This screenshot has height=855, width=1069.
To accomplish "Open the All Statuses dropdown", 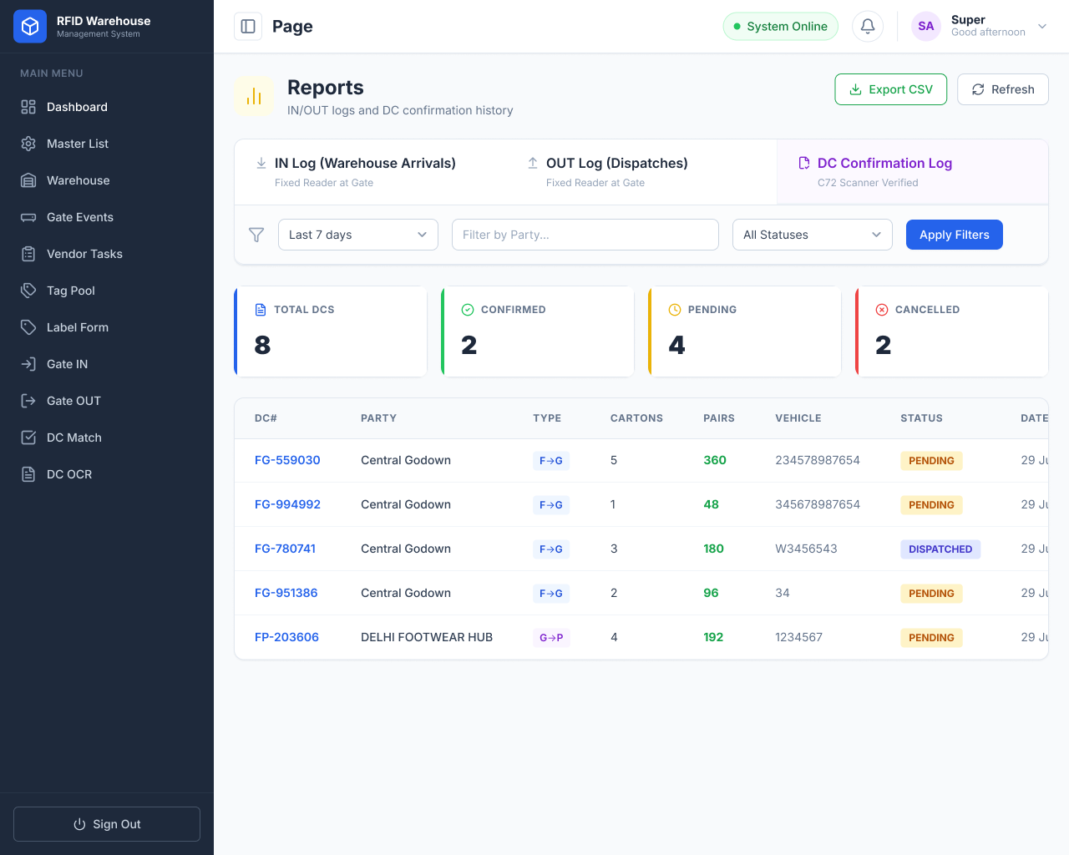I will click(x=813, y=235).
